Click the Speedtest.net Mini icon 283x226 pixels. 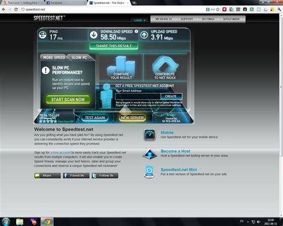pos(149,172)
